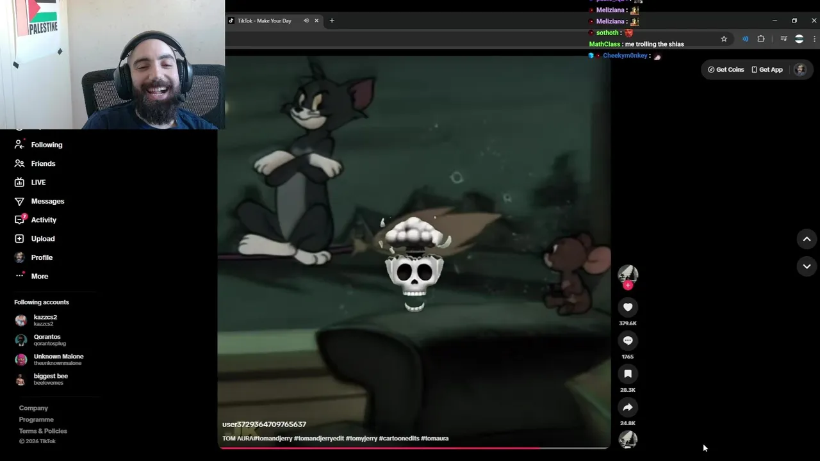
Task: Expand Terms & Policies footer section
Action: tap(43, 431)
